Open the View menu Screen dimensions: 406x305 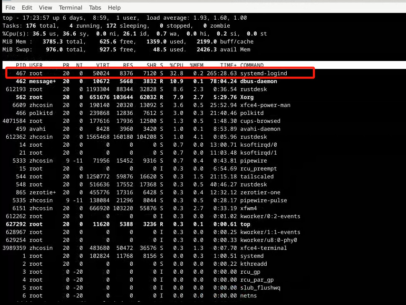pos(45,8)
